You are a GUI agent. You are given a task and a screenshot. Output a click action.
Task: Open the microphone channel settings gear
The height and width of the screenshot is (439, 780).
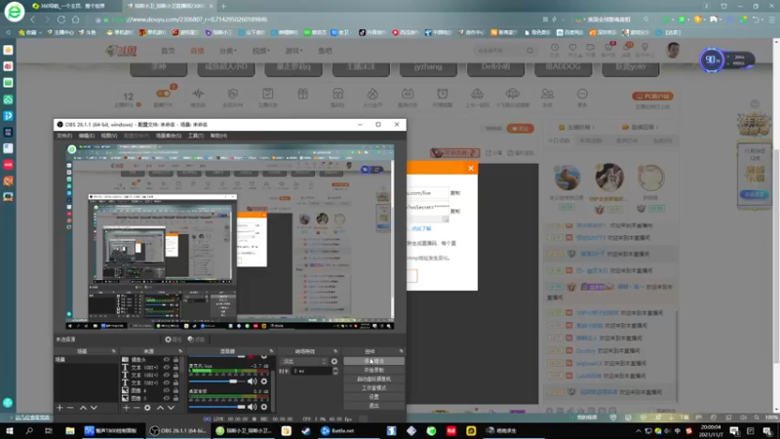[x=264, y=381]
